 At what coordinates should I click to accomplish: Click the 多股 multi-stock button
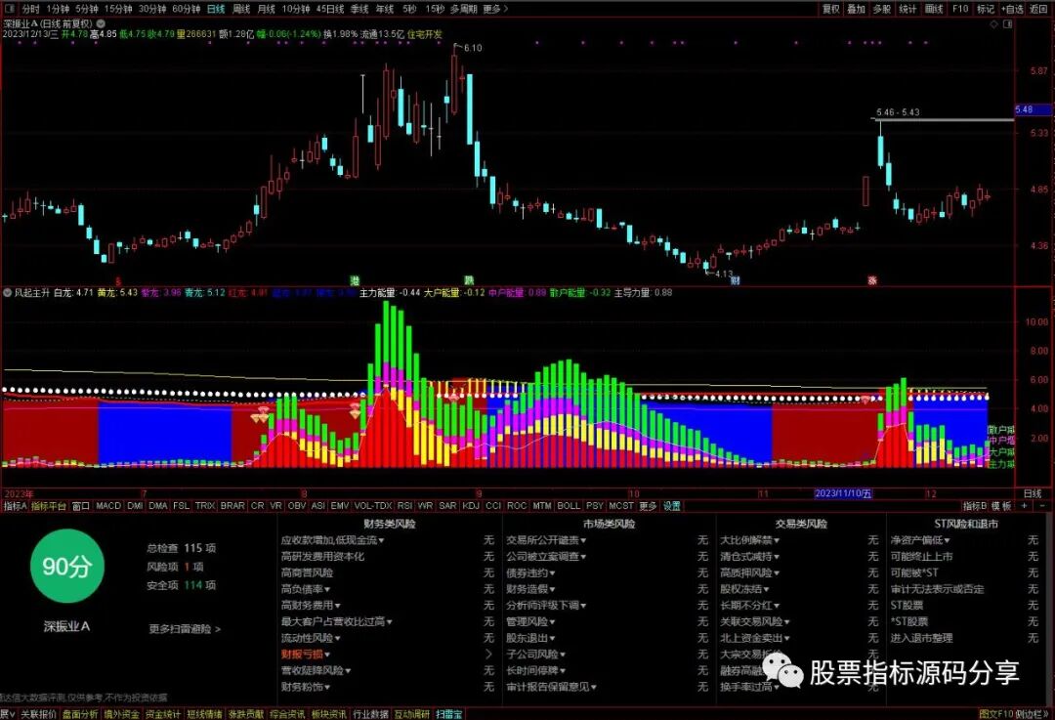pyautogui.click(x=882, y=9)
